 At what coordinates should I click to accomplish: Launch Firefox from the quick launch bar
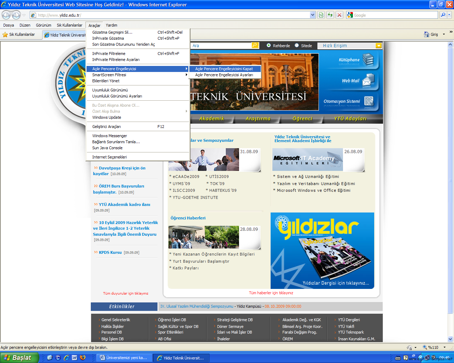pos(83,358)
